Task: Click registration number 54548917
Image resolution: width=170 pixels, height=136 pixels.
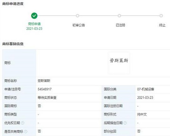Action: point(45,89)
